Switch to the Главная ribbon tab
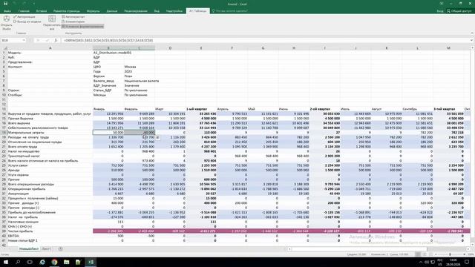Image resolution: width=475 pixels, height=267 pixels. 24,11
